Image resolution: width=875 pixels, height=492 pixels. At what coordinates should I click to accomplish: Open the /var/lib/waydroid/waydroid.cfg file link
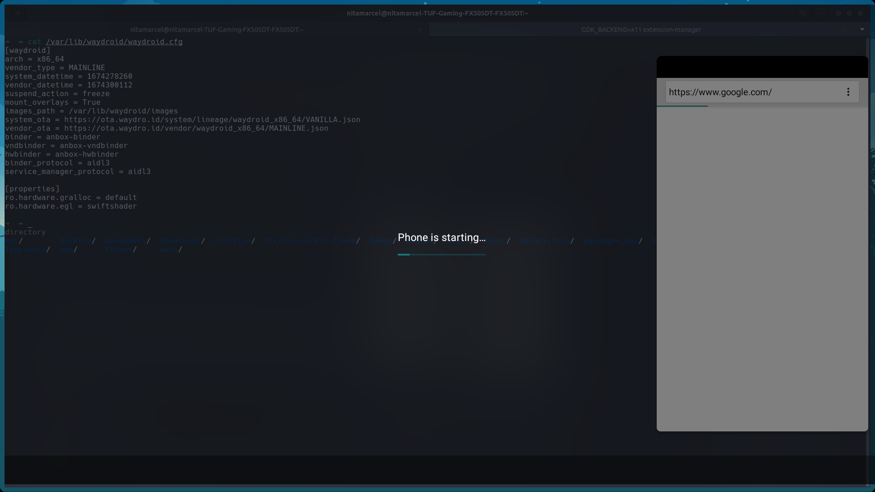point(115,41)
